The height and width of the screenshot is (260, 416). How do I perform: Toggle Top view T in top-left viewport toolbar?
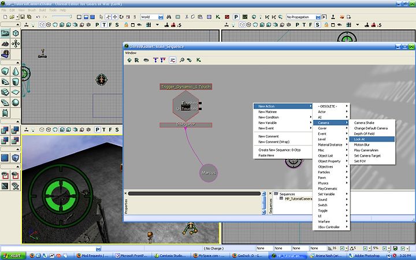pos(104,25)
